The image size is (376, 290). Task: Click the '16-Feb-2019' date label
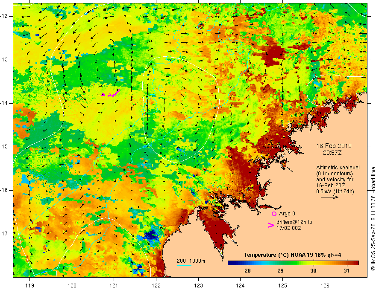334,146
